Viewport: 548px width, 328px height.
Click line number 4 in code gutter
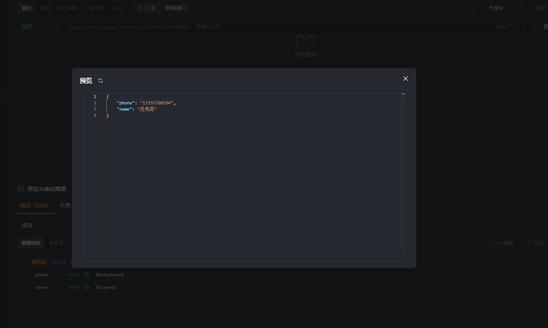coord(95,115)
